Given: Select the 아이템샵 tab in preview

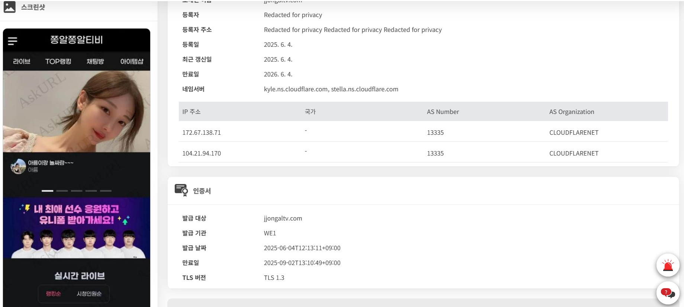Looking at the screenshot, I should [x=132, y=61].
